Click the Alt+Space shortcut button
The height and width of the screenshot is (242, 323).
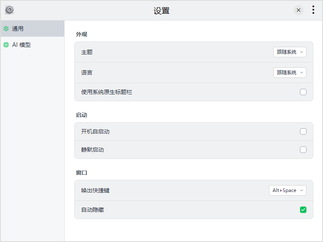(287, 190)
